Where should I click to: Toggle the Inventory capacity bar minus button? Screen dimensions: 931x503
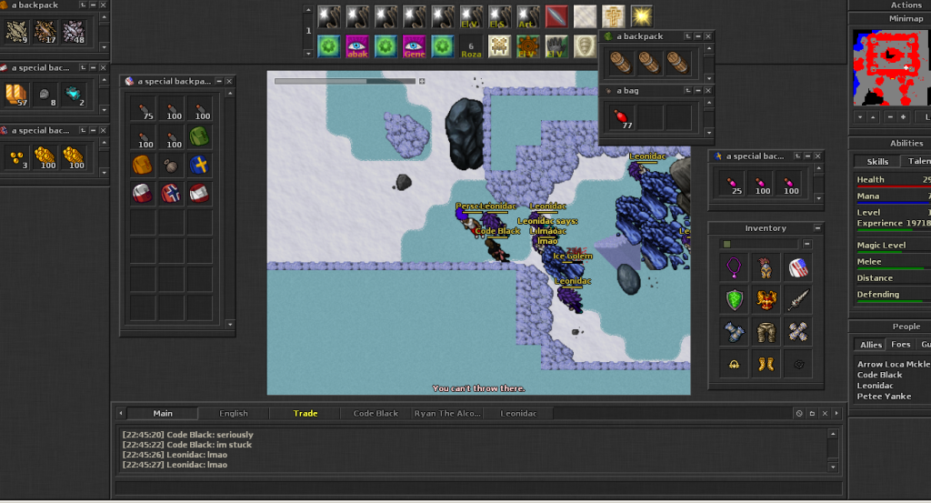[807, 244]
